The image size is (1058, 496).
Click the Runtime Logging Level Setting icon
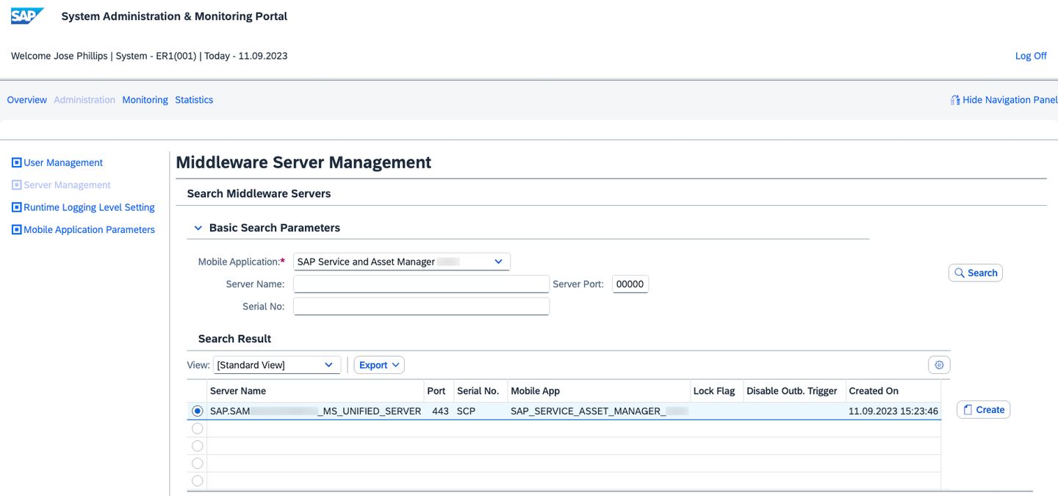click(x=17, y=207)
